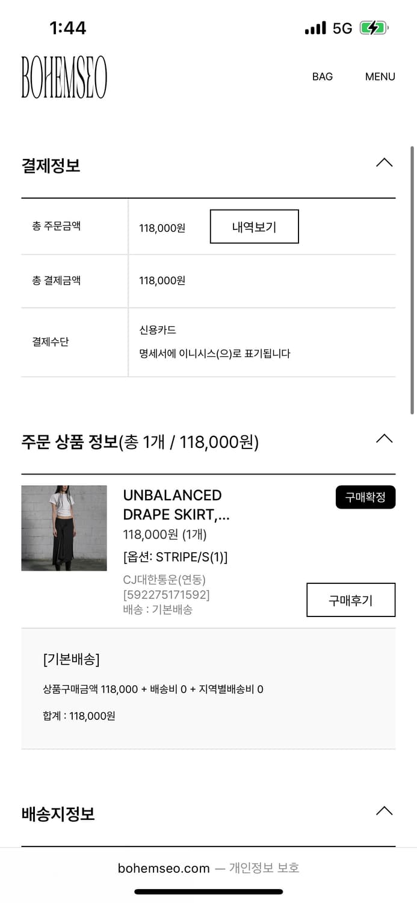Open the shopping bag via BAG

323,76
